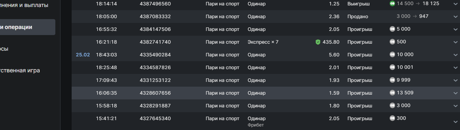Screen dimensions: 460x130
Task: Click the coin icon next to the 500 stake
Action: click(x=392, y=42)
